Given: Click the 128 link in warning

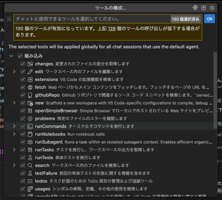Looking at the screenshot, I should coord(112,29).
